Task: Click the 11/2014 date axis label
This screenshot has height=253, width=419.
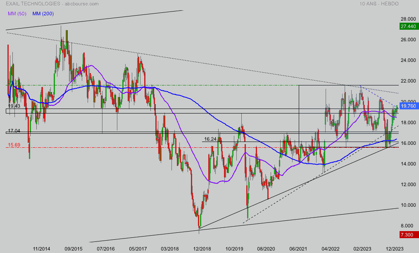Action: click(x=41, y=249)
